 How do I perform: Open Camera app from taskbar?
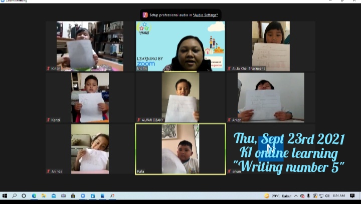point(63,195)
